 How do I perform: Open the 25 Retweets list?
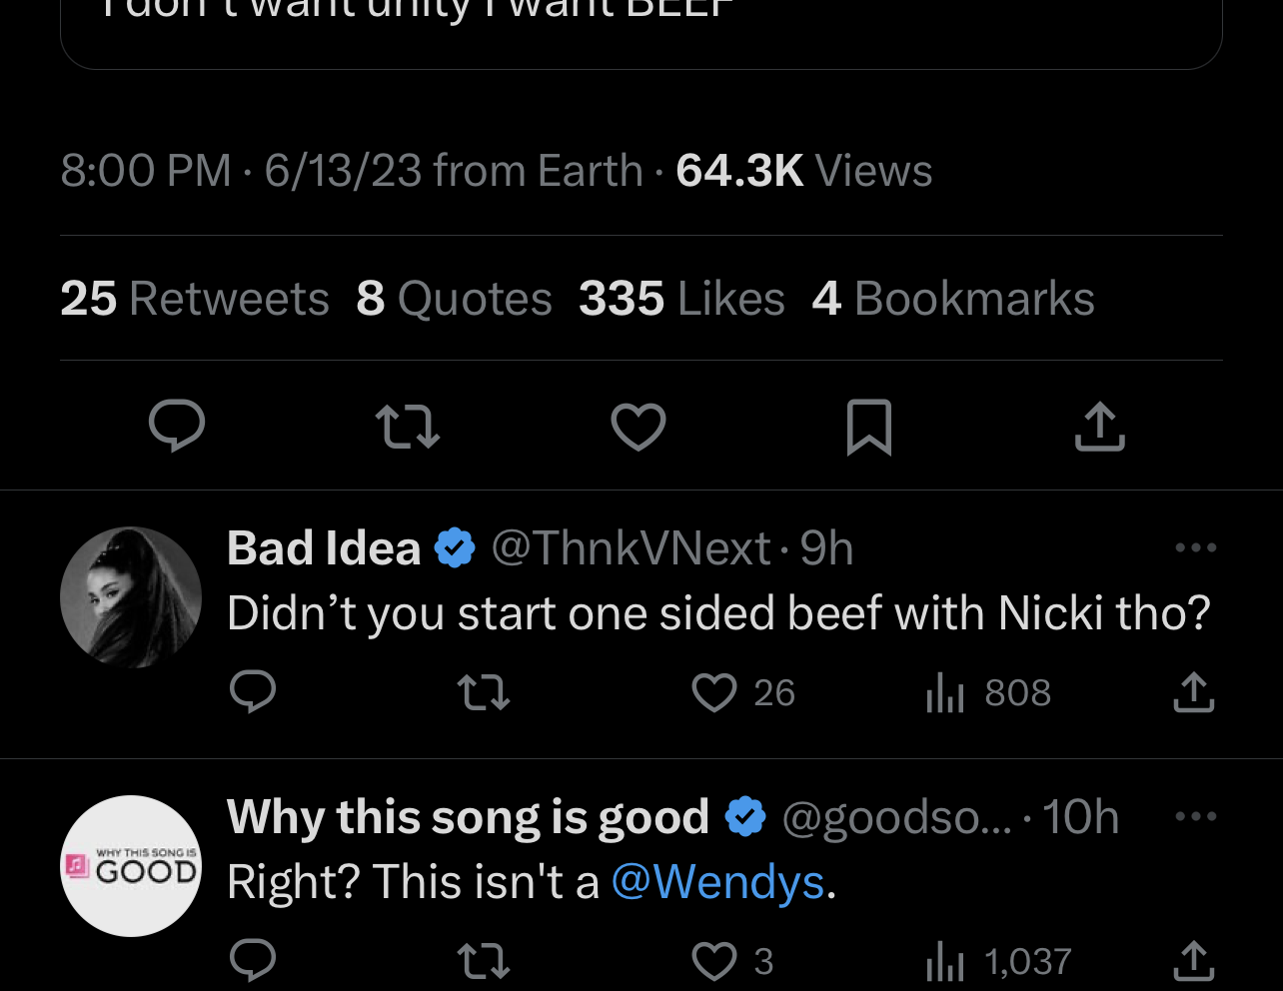pyautogui.click(x=195, y=298)
